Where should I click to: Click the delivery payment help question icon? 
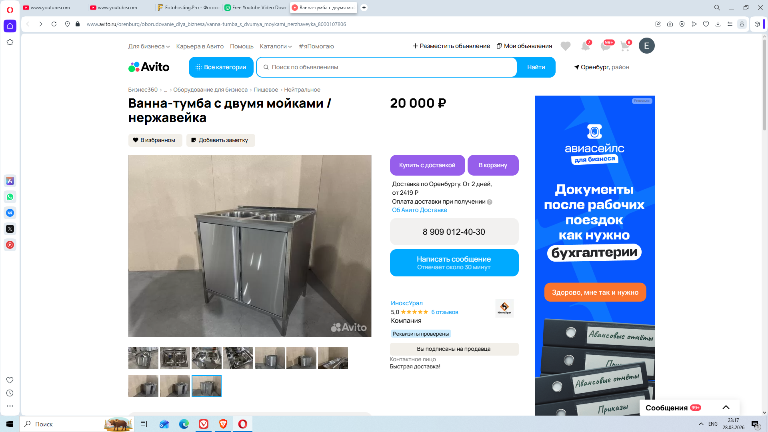[490, 202]
